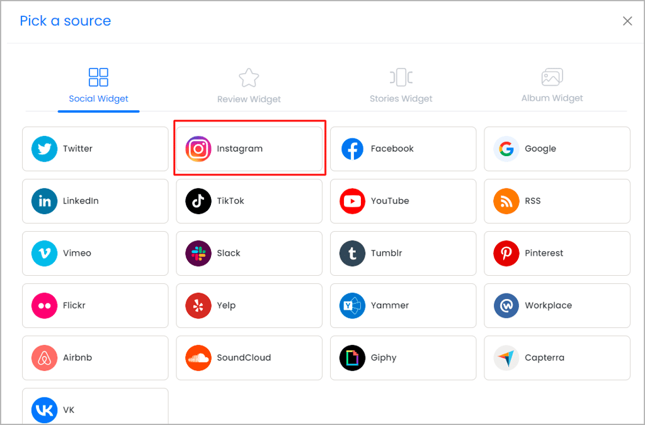Choose Yelp as the source
The width and height of the screenshot is (645, 425).
(x=249, y=305)
